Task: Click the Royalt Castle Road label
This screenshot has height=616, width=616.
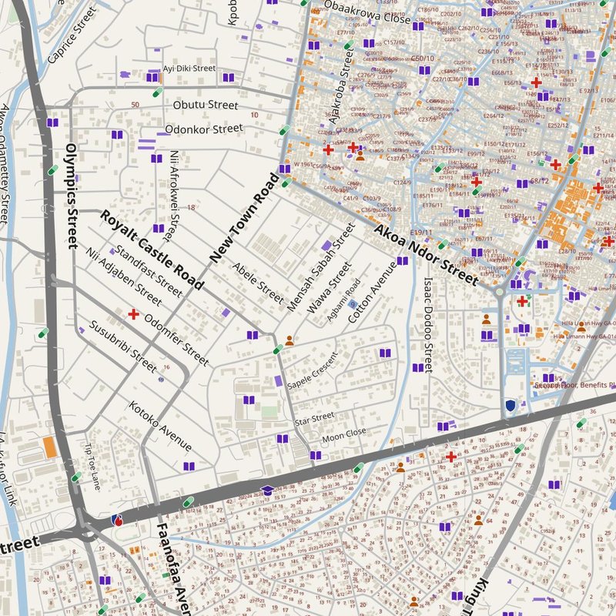Action: click(152, 249)
